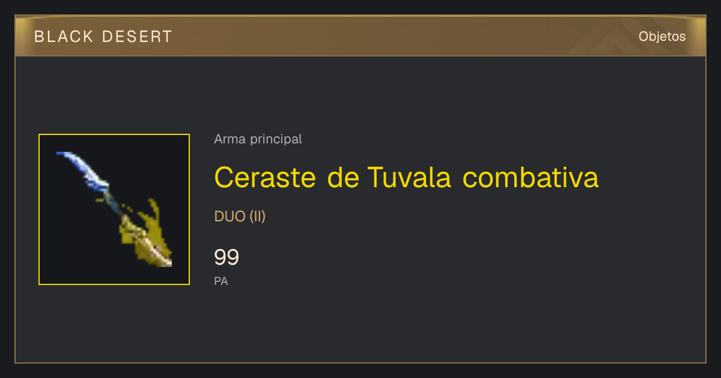
Task: Click the golden header banner background
Action: [360, 36]
